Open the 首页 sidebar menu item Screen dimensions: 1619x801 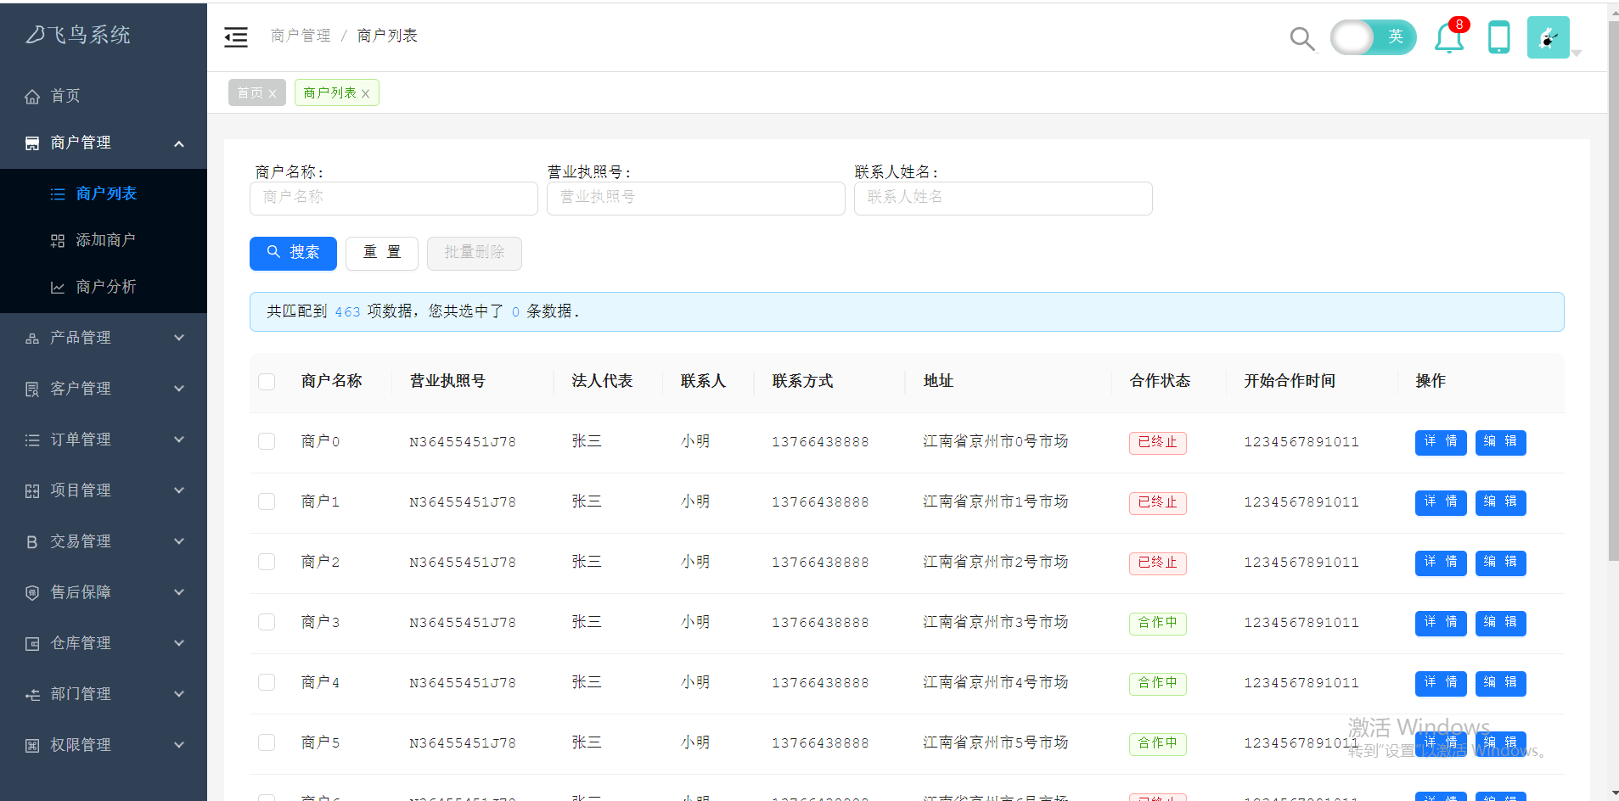(104, 96)
